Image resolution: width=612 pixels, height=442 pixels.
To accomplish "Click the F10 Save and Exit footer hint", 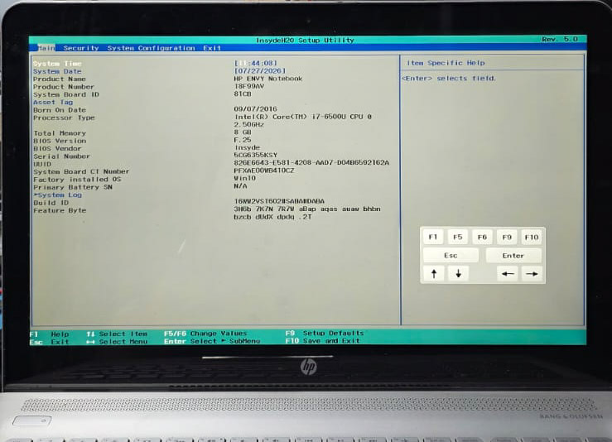I will [322, 340].
